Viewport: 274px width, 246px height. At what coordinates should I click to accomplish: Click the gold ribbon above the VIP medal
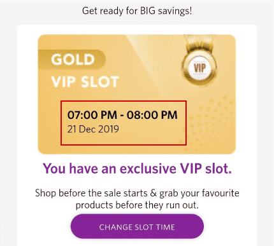pos(199,42)
